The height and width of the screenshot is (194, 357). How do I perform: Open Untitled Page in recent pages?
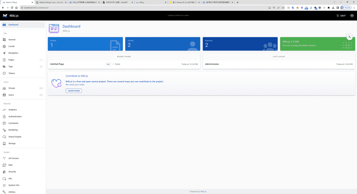(57, 64)
